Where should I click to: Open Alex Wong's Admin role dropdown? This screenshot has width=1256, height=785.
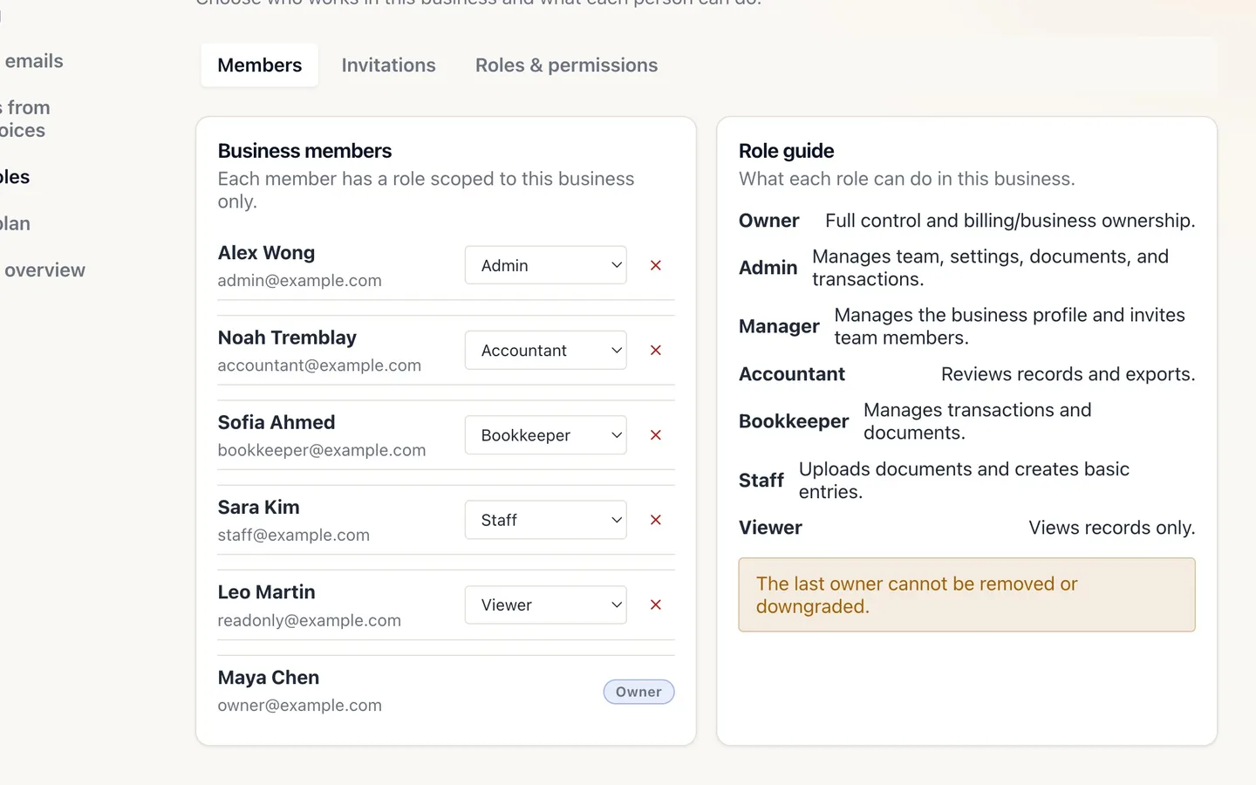pos(546,265)
